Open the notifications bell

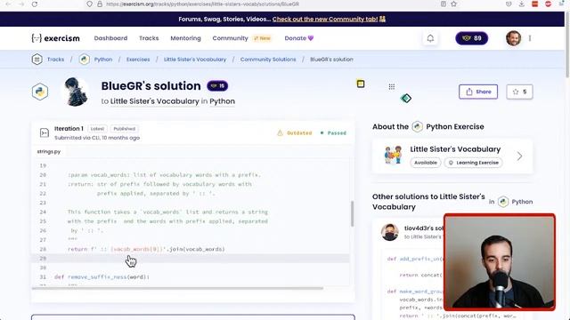[430, 38]
